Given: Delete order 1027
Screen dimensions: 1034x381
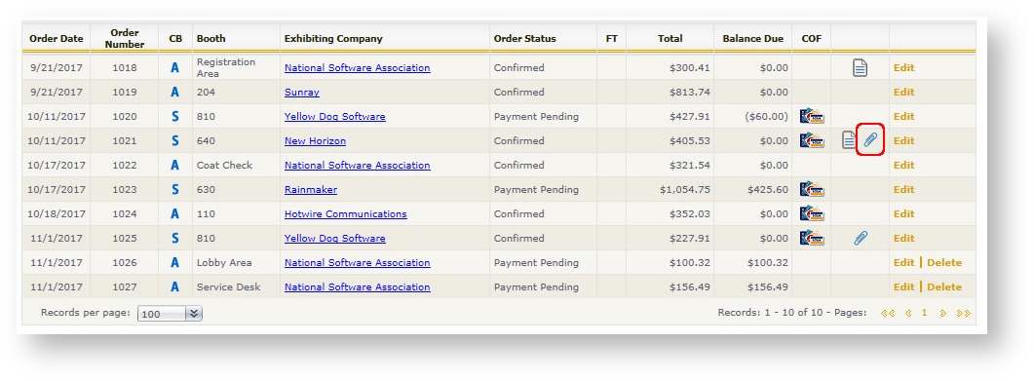Looking at the screenshot, I should [x=944, y=286].
